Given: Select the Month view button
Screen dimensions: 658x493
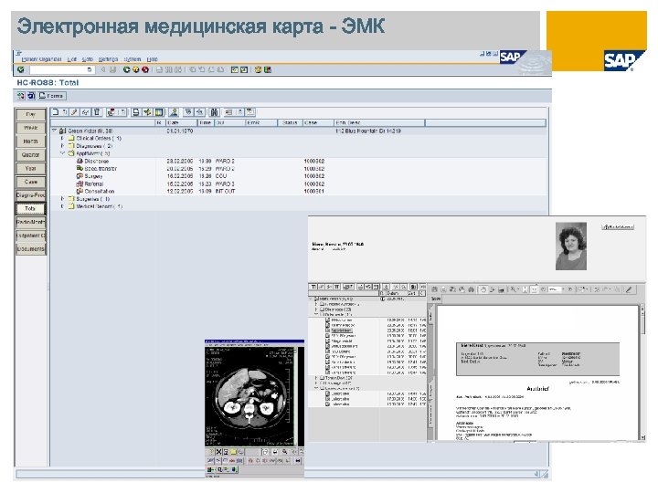Looking at the screenshot, I should click(x=31, y=142).
